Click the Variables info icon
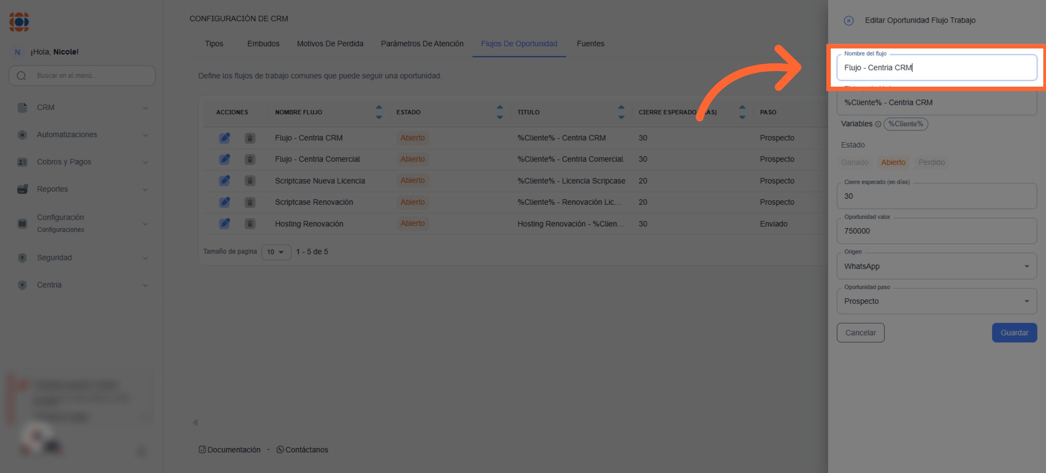The height and width of the screenshot is (473, 1046). point(878,124)
